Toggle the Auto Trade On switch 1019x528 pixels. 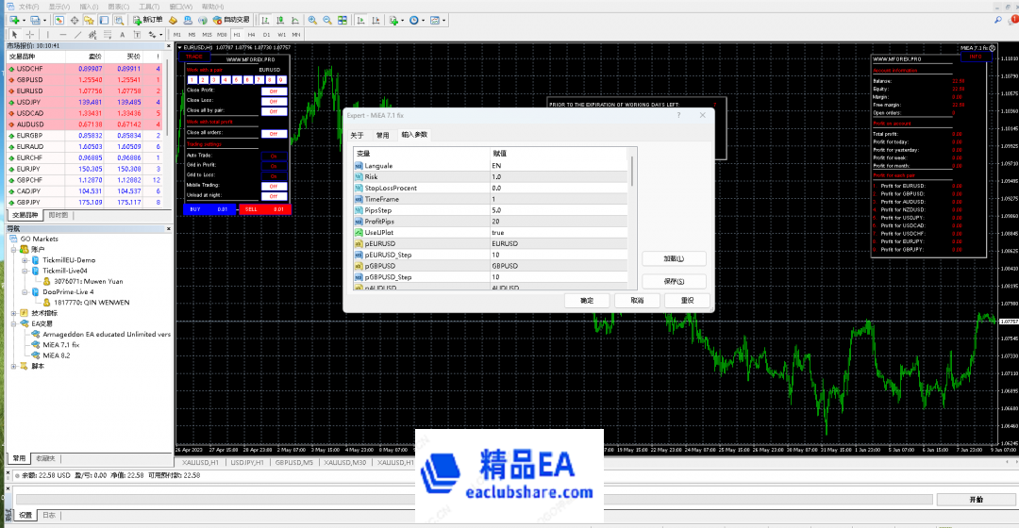(274, 156)
